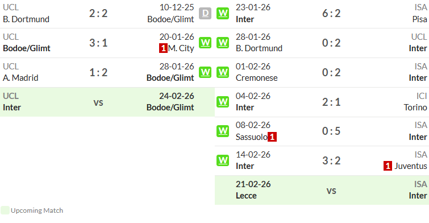Click W badge for Inter vs Juventus

pos(223,160)
